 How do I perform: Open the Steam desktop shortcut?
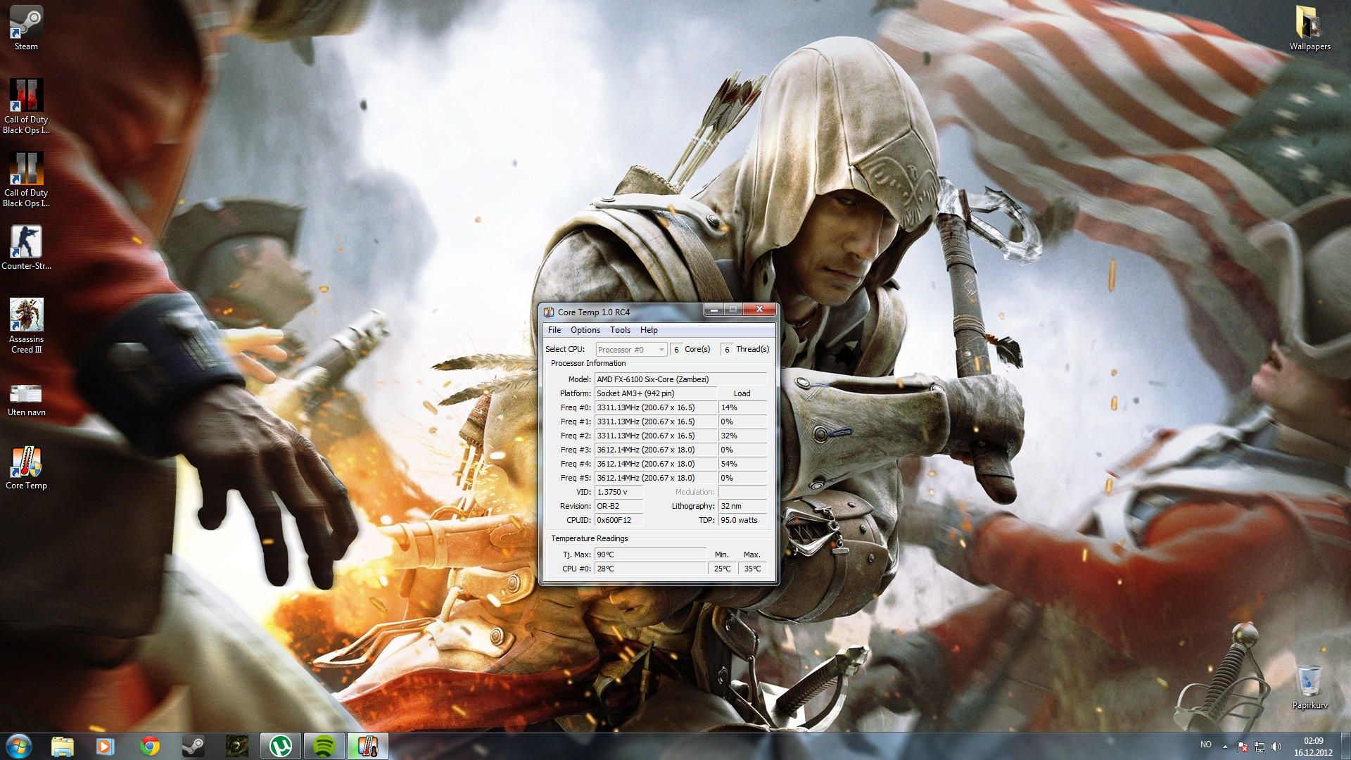pyautogui.click(x=26, y=28)
